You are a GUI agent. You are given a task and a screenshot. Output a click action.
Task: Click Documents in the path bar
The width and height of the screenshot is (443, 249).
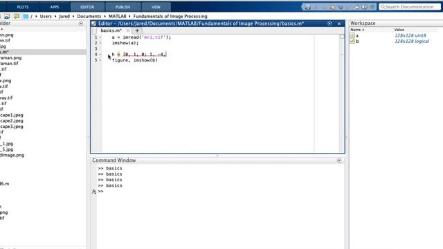point(89,17)
